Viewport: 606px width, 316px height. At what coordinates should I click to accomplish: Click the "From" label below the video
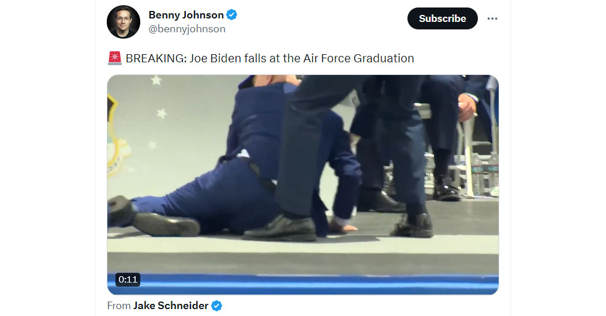tap(119, 306)
